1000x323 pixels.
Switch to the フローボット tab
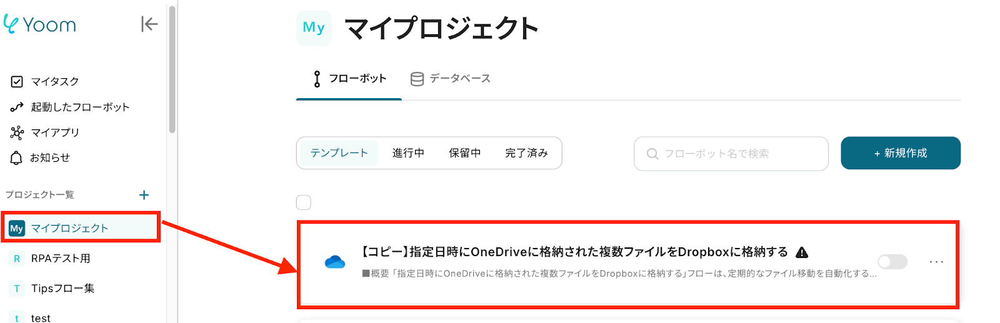[349, 79]
